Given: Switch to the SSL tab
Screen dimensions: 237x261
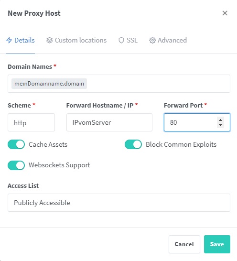Looking at the screenshot, I should click(128, 40).
